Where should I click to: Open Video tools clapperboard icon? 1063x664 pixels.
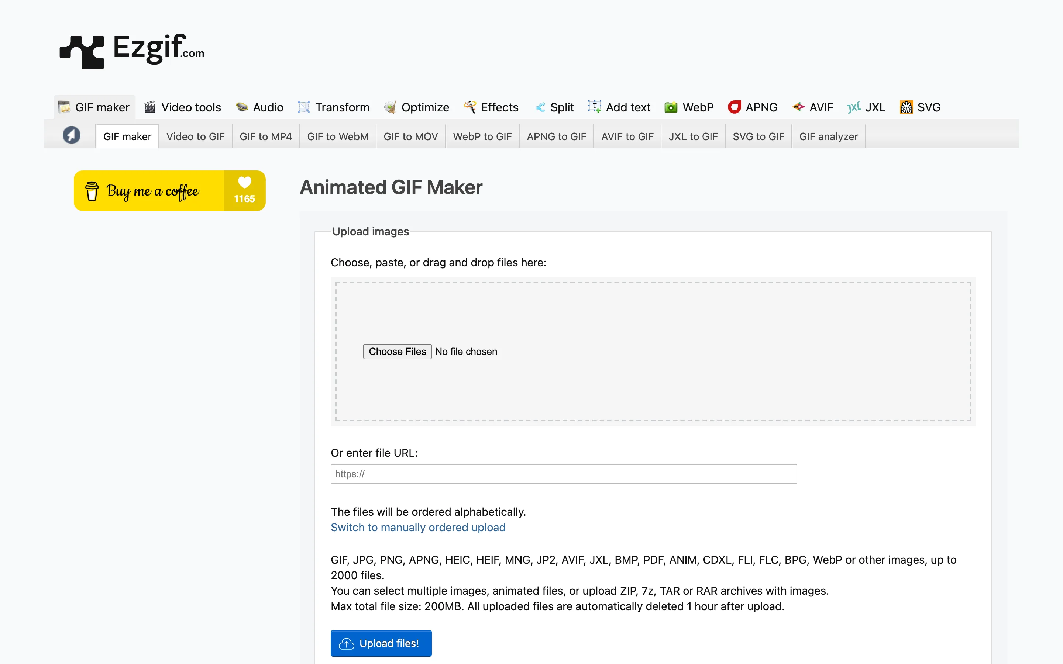tap(150, 107)
